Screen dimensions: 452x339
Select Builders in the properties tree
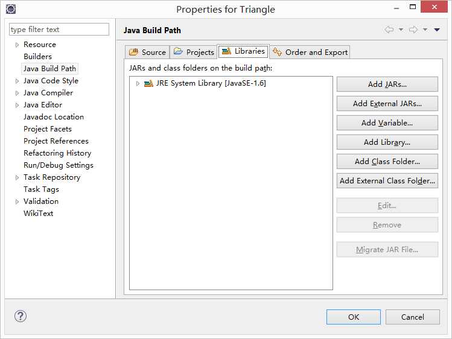click(x=38, y=57)
